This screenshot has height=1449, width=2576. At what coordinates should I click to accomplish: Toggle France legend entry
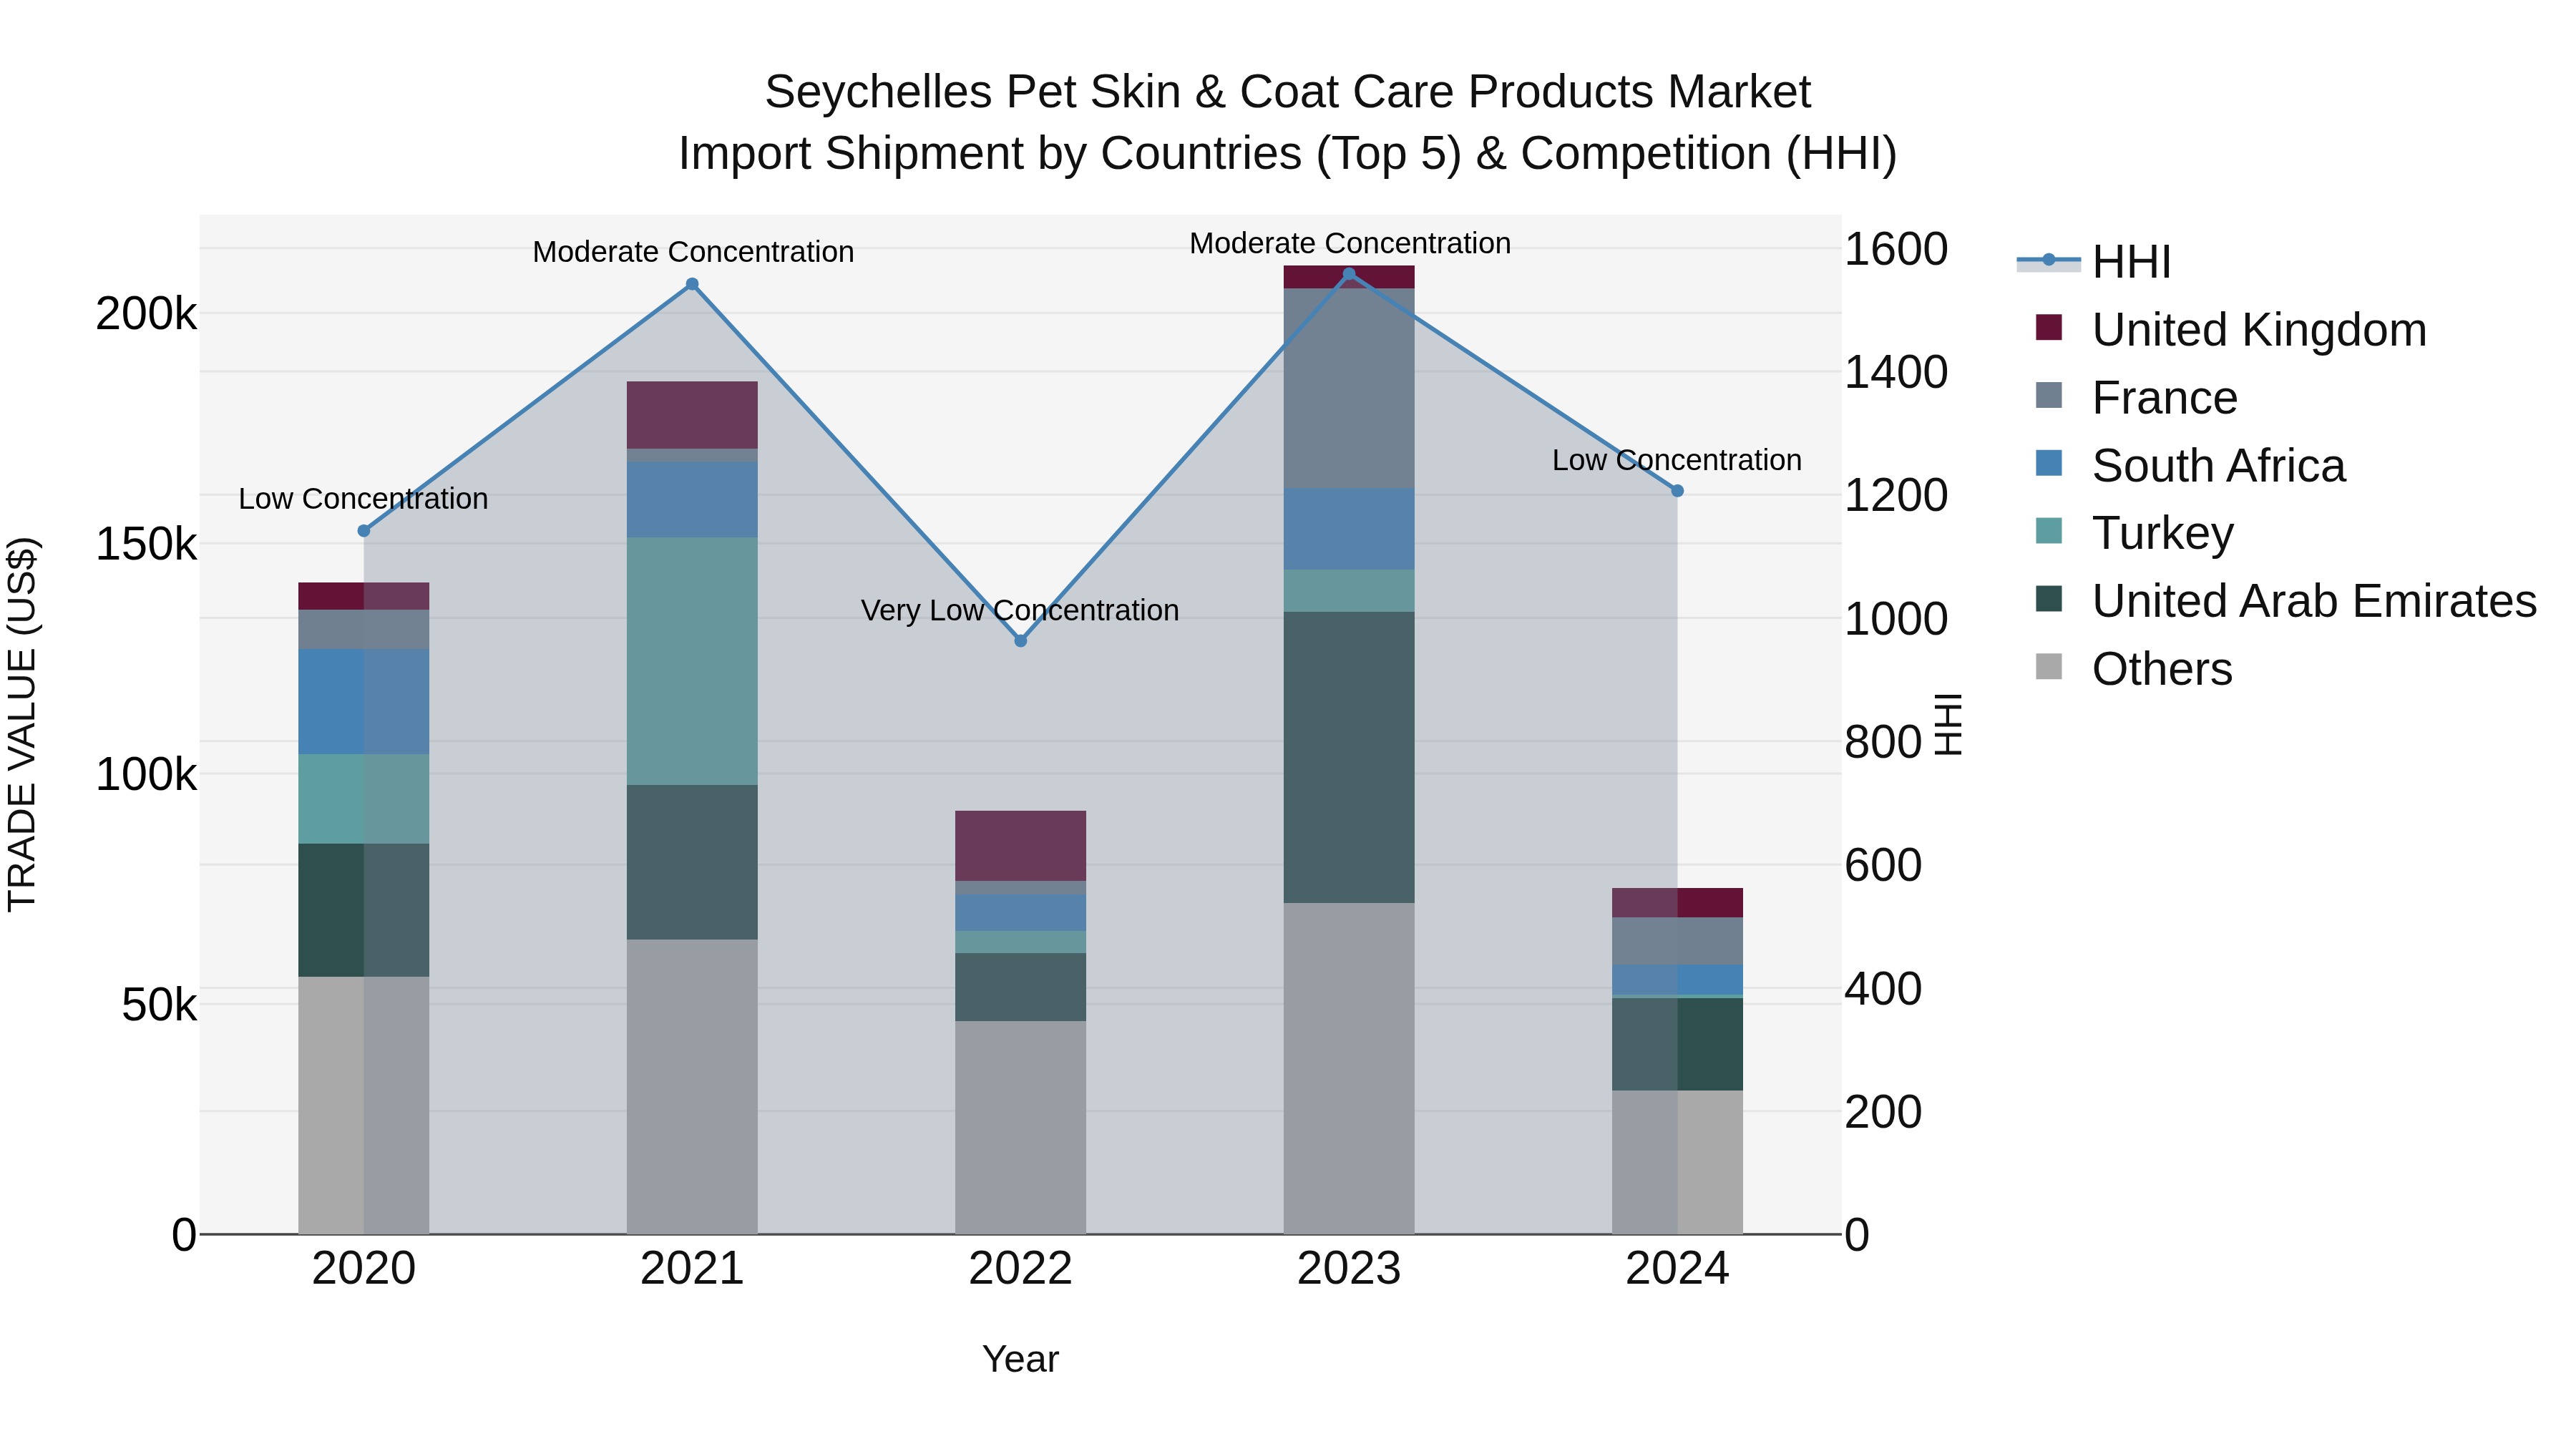(2136, 397)
